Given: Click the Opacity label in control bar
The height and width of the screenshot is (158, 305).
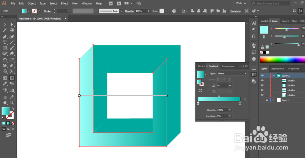Looking at the screenshot, I should tap(129, 11).
